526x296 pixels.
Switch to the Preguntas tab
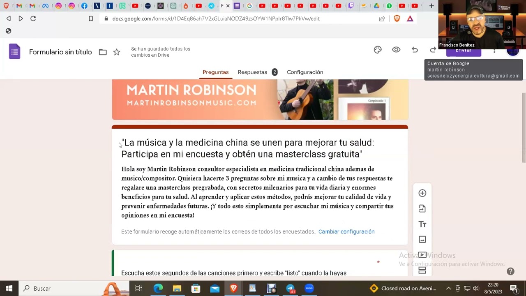(215, 72)
